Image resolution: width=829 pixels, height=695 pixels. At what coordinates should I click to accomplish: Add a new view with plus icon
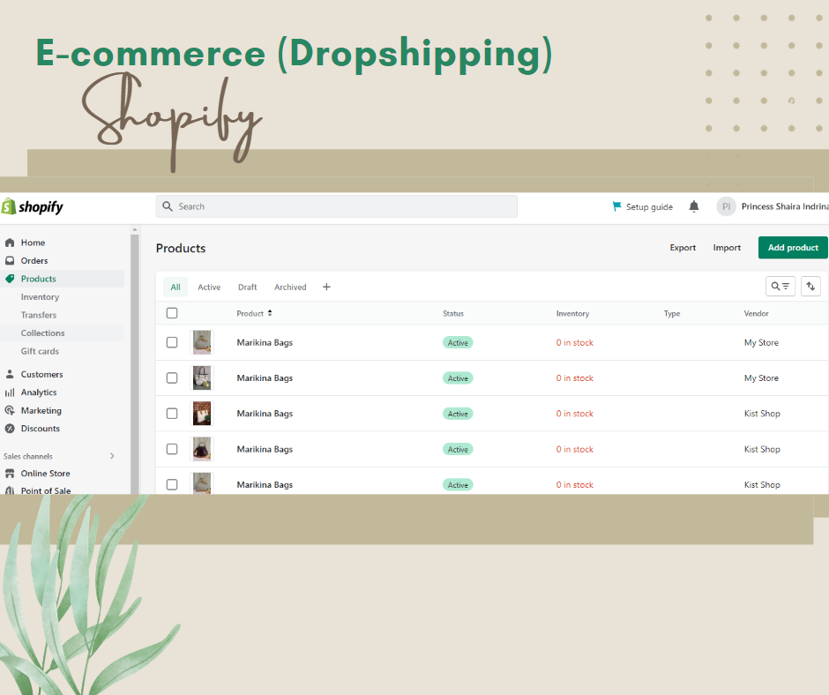click(326, 287)
